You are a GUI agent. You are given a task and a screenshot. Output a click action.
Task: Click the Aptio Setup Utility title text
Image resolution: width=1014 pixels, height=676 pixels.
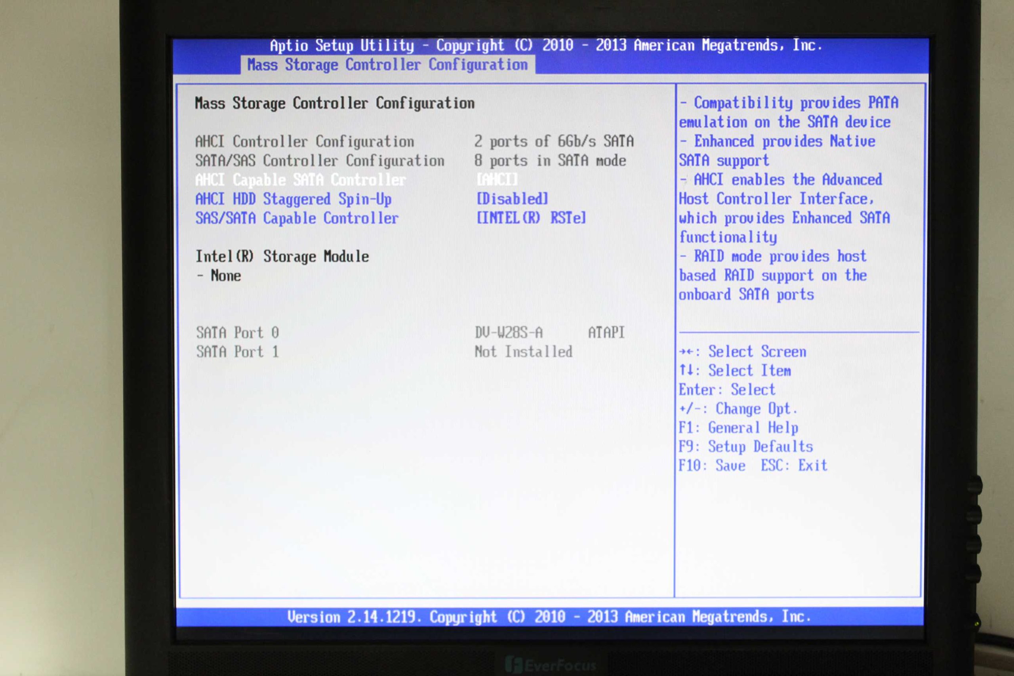click(546, 45)
